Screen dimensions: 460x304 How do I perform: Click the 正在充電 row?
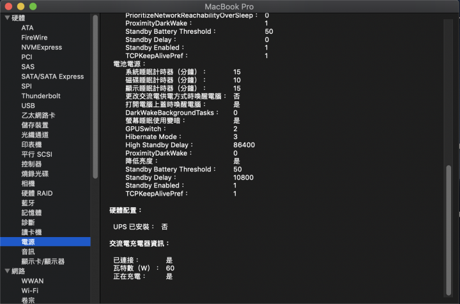pos(143,276)
